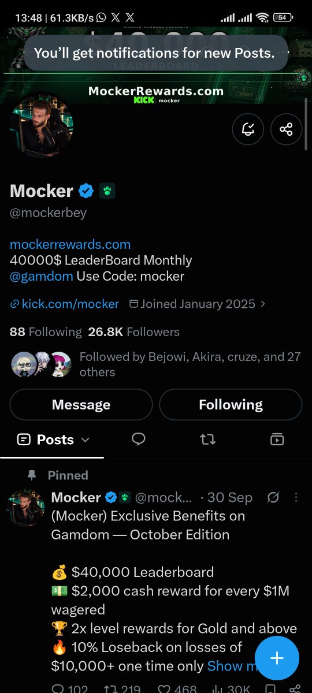Screen dimensions: 312x693
Task: View Mocker's profile picture
Action: pyautogui.click(x=42, y=125)
